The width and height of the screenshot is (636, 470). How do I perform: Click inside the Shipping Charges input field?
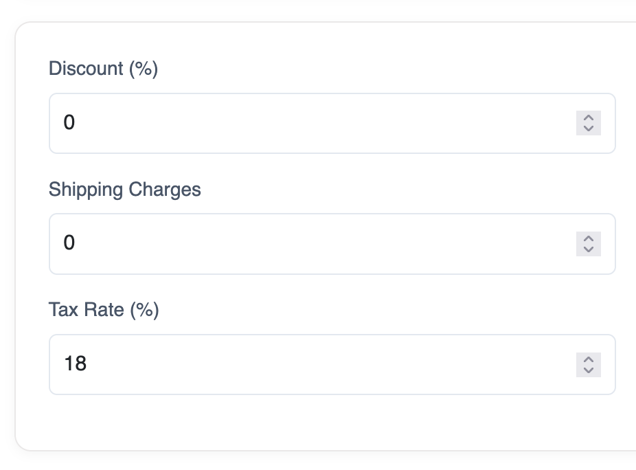pos(275,244)
